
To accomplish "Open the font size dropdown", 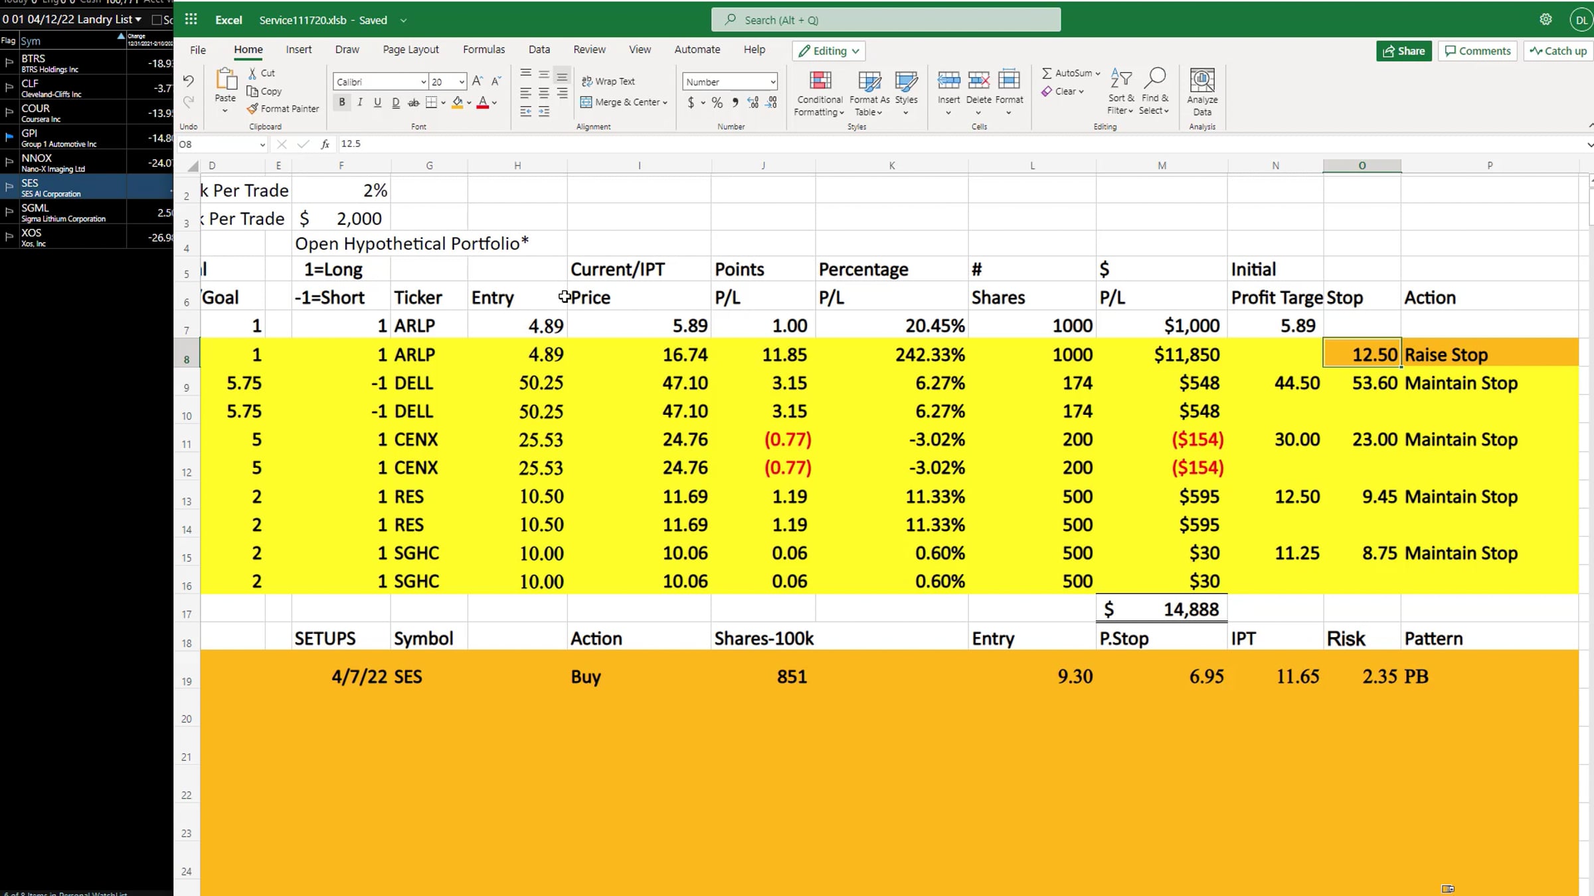I will [x=462, y=82].
